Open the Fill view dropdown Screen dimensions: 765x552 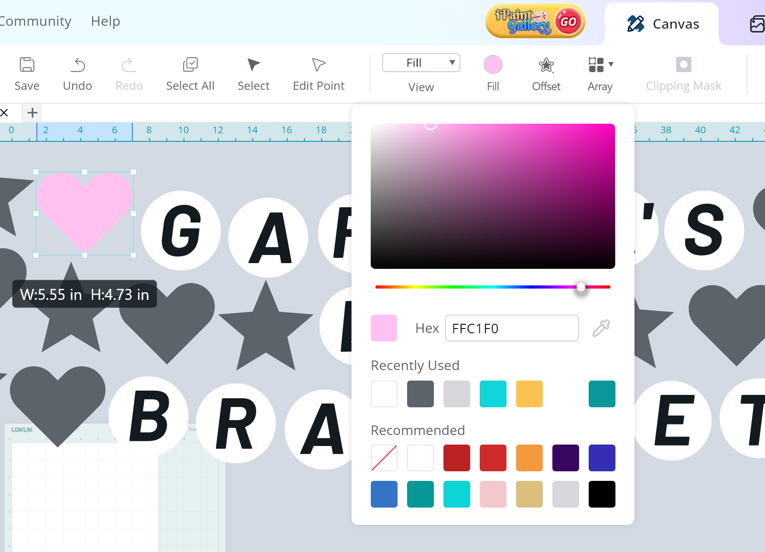(421, 63)
